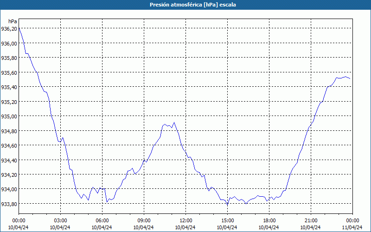Click the '10/04/24' date under 15:00

pos(227,227)
